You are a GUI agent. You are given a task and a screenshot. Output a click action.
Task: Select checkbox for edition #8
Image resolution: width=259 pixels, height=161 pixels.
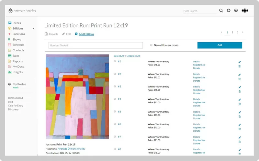(115, 149)
